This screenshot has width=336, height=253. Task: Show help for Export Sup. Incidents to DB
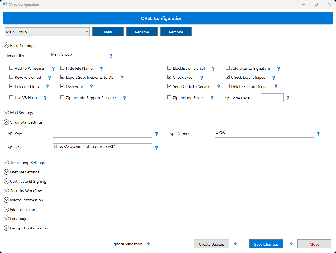122,78
